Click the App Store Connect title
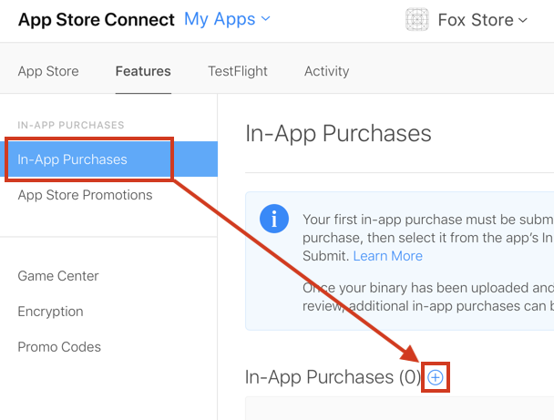The width and height of the screenshot is (554, 420). [97, 19]
